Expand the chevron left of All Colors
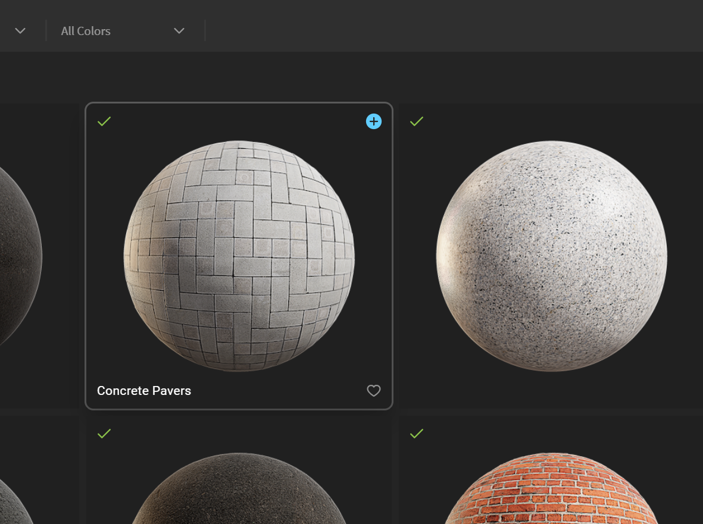Viewport: 703px width, 524px height. click(20, 31)
